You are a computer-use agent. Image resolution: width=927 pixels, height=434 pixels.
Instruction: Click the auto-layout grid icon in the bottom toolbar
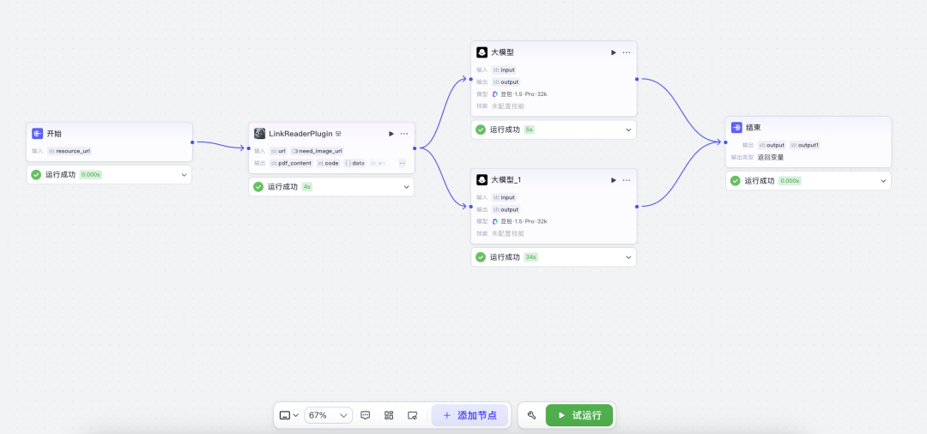(x=389, y=415)
